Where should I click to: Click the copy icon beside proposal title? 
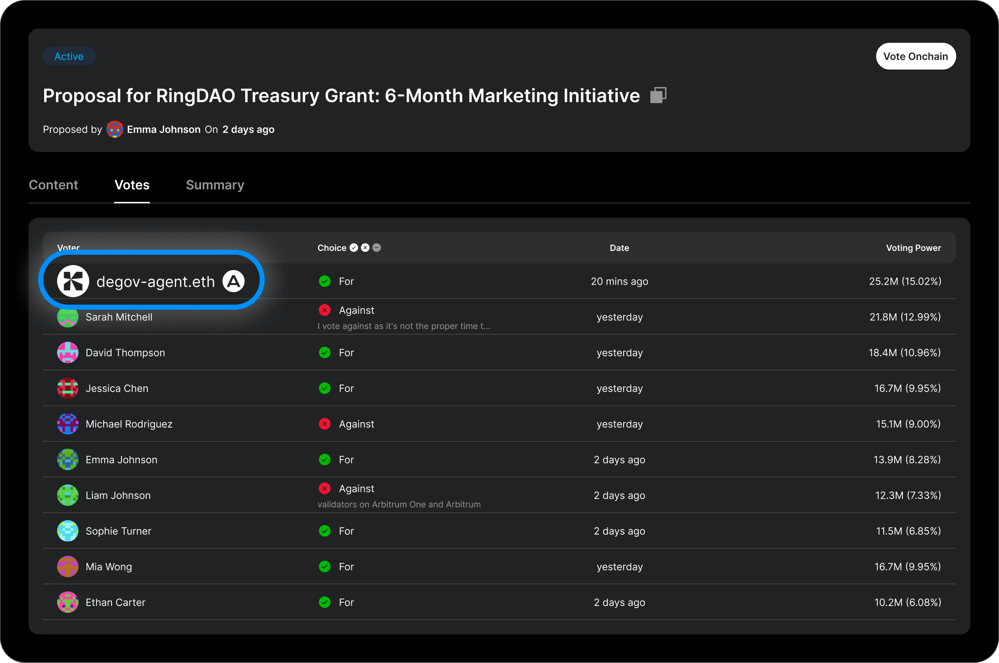point(658,95)
